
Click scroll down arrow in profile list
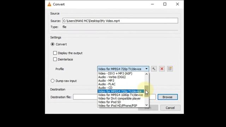(147, 105)
